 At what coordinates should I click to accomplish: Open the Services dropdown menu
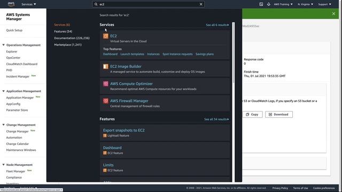28,4
